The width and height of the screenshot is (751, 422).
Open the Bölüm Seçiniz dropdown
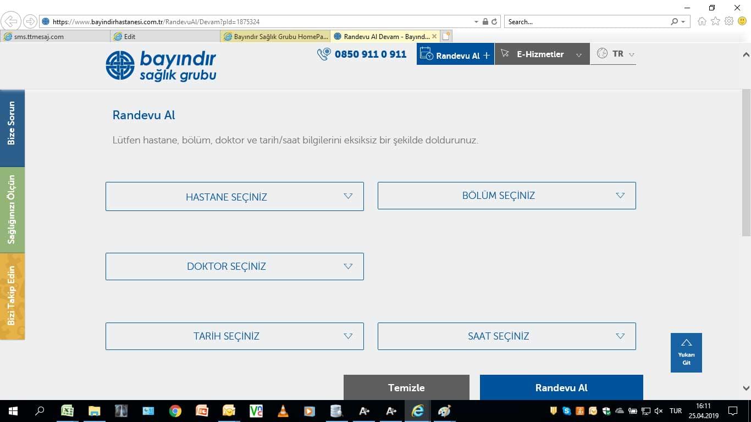click(x=506, y=196)
